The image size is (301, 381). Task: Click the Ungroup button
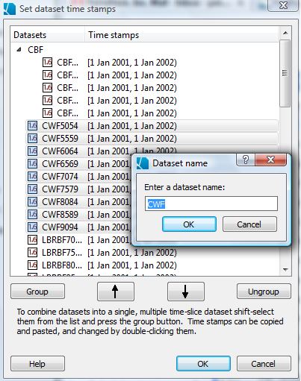point(264,292)
